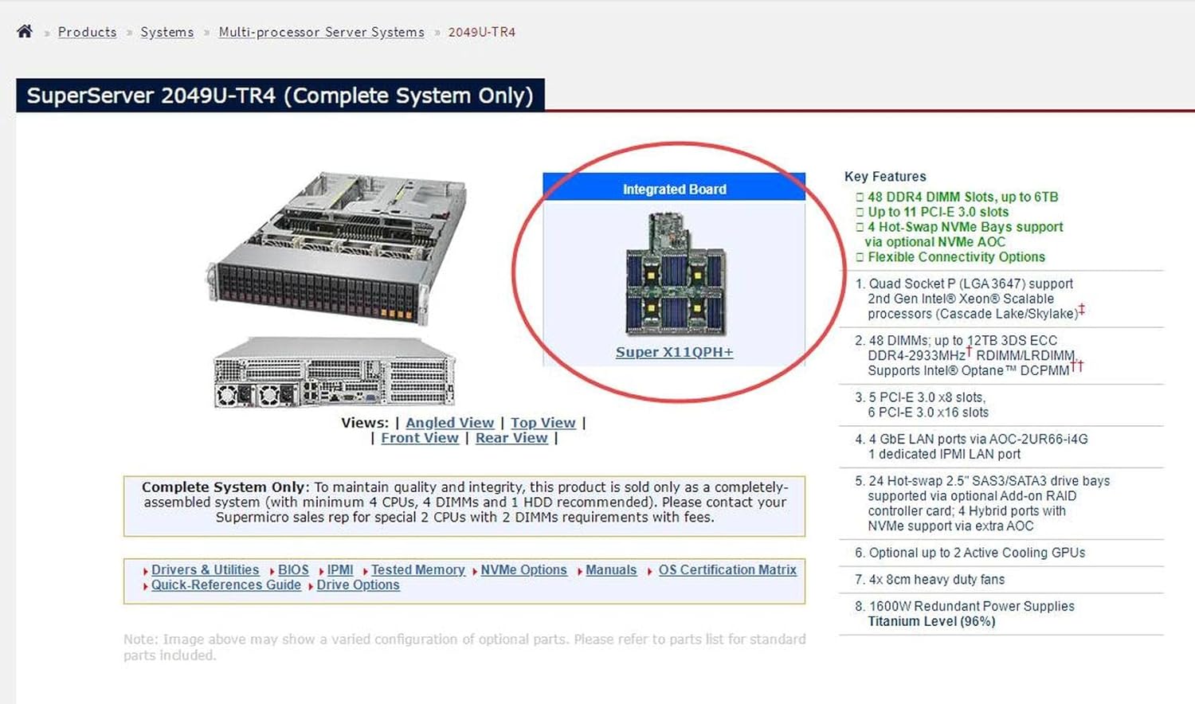Click 'Titanium Level (96%)' text

931,621
